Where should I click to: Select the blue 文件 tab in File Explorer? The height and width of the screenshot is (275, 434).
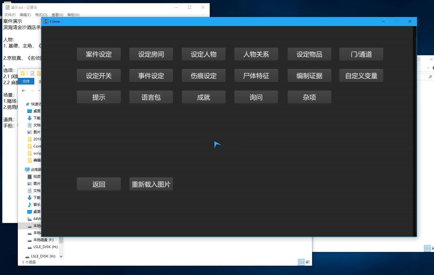tap(26, 81)
